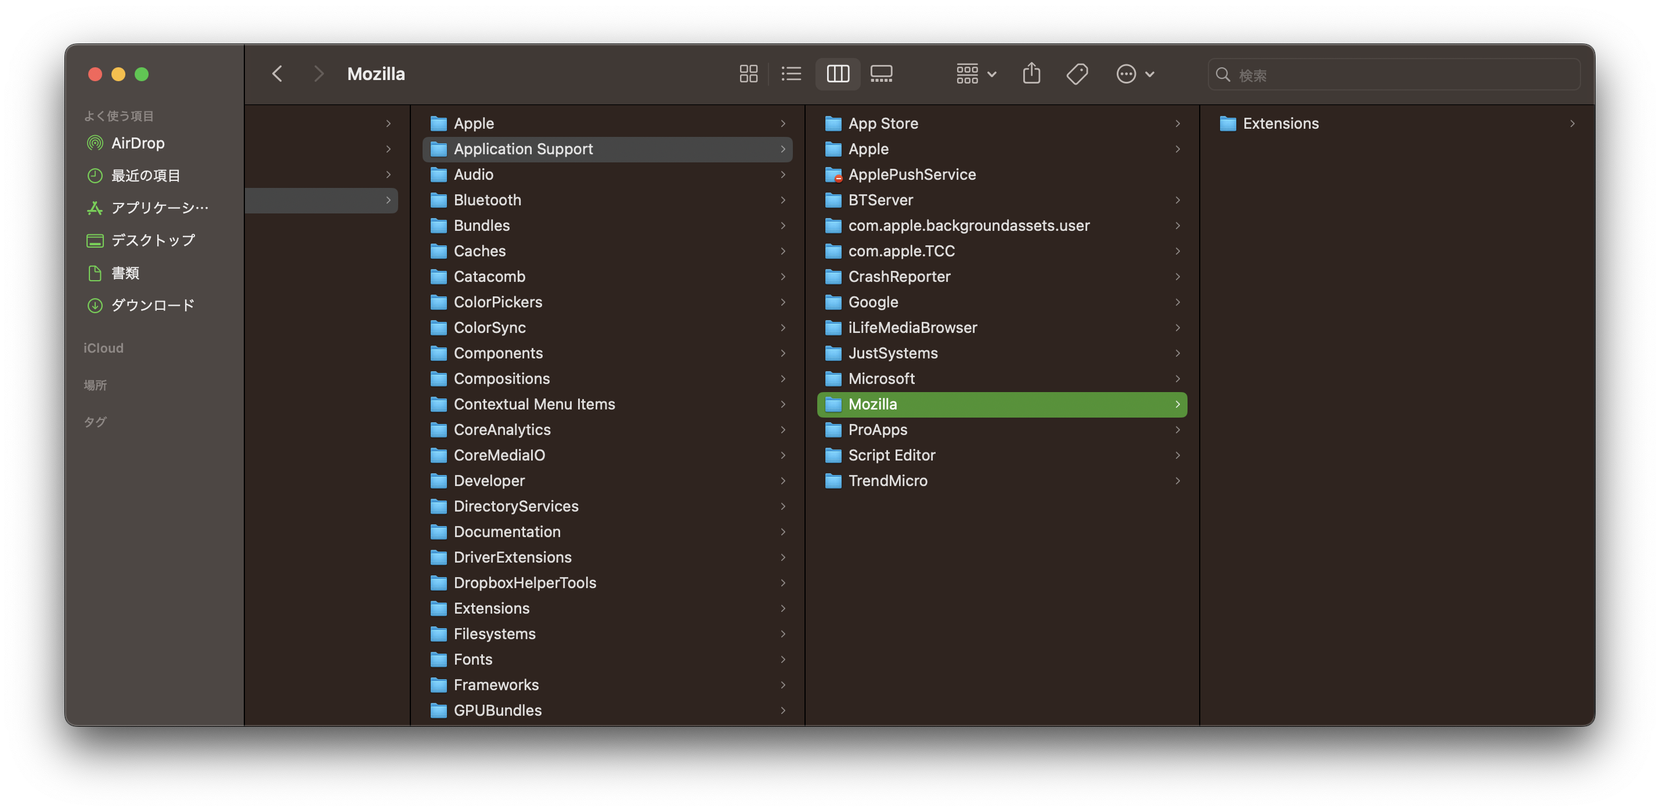Select the TrendMicro folder icon

coord(833,481)
